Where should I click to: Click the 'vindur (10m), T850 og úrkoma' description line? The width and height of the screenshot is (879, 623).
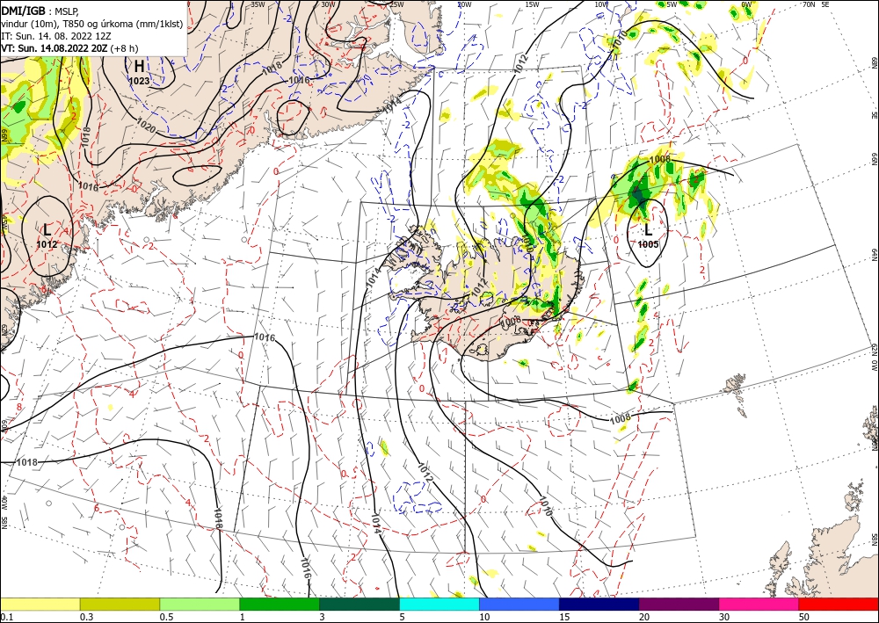tap(92, 23)
